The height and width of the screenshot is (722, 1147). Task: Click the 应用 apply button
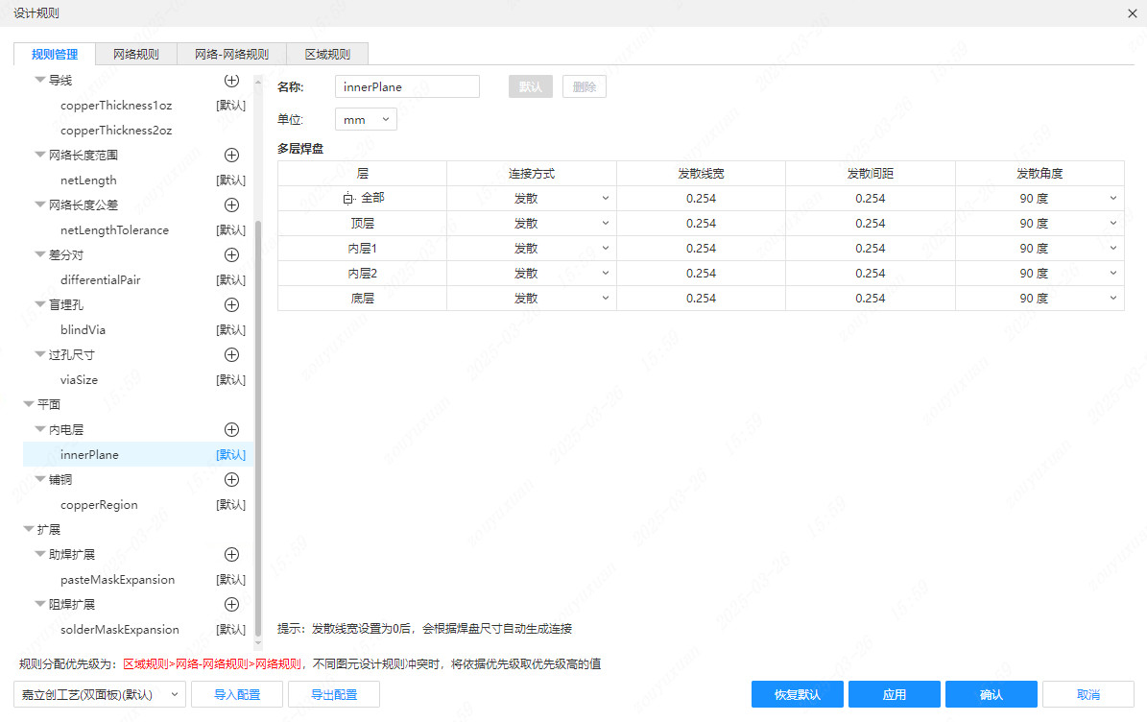pos(894,694)
